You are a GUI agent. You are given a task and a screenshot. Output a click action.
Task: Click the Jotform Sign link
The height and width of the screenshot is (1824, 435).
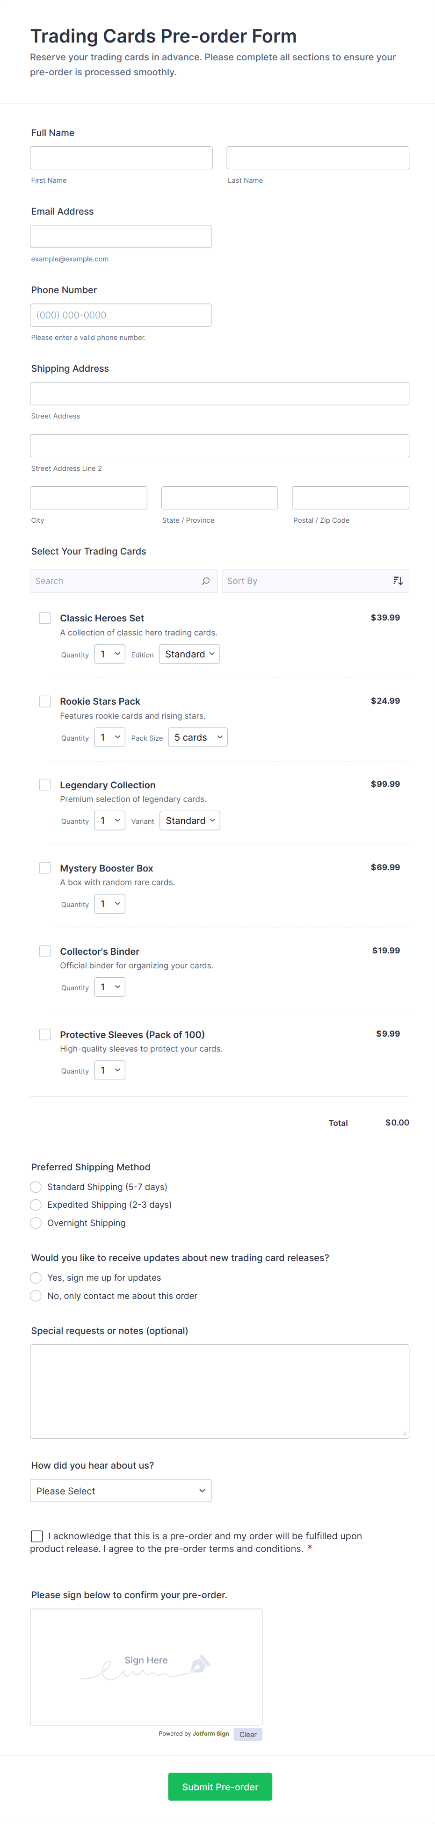pos(210,1733)
